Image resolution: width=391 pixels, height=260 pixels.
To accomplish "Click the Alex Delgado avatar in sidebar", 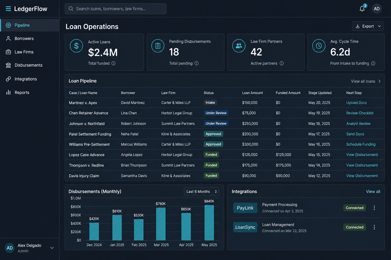I will (10, 248).
